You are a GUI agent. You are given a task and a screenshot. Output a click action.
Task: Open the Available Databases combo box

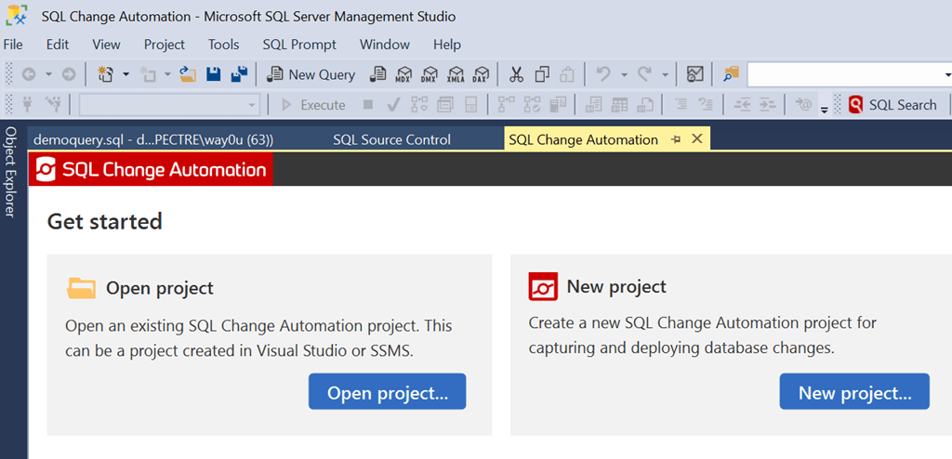tap(170, 105)
